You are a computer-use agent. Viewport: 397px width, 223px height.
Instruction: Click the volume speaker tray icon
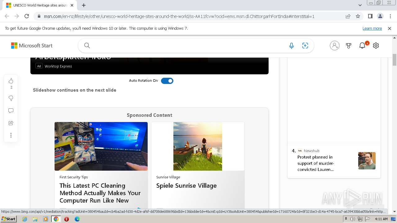[353, 219]
